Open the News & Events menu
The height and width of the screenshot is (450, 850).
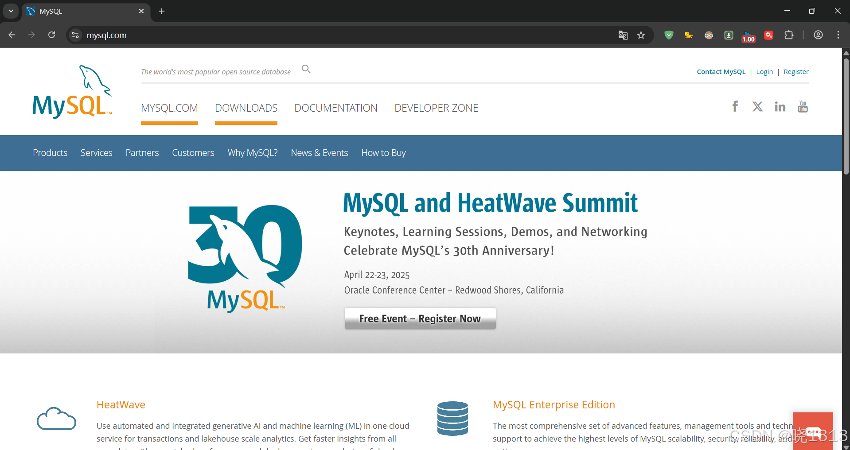pyautogui.click(x=320, y=153)
